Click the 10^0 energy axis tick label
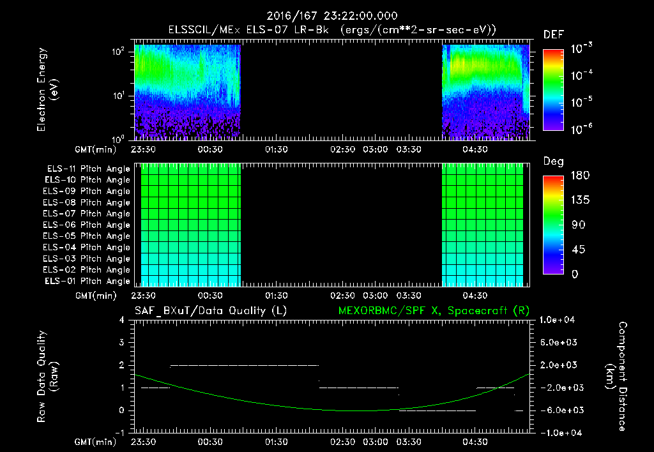Image resolution: width=654 pixels, height=452 pixels. [x=118, y=139]
